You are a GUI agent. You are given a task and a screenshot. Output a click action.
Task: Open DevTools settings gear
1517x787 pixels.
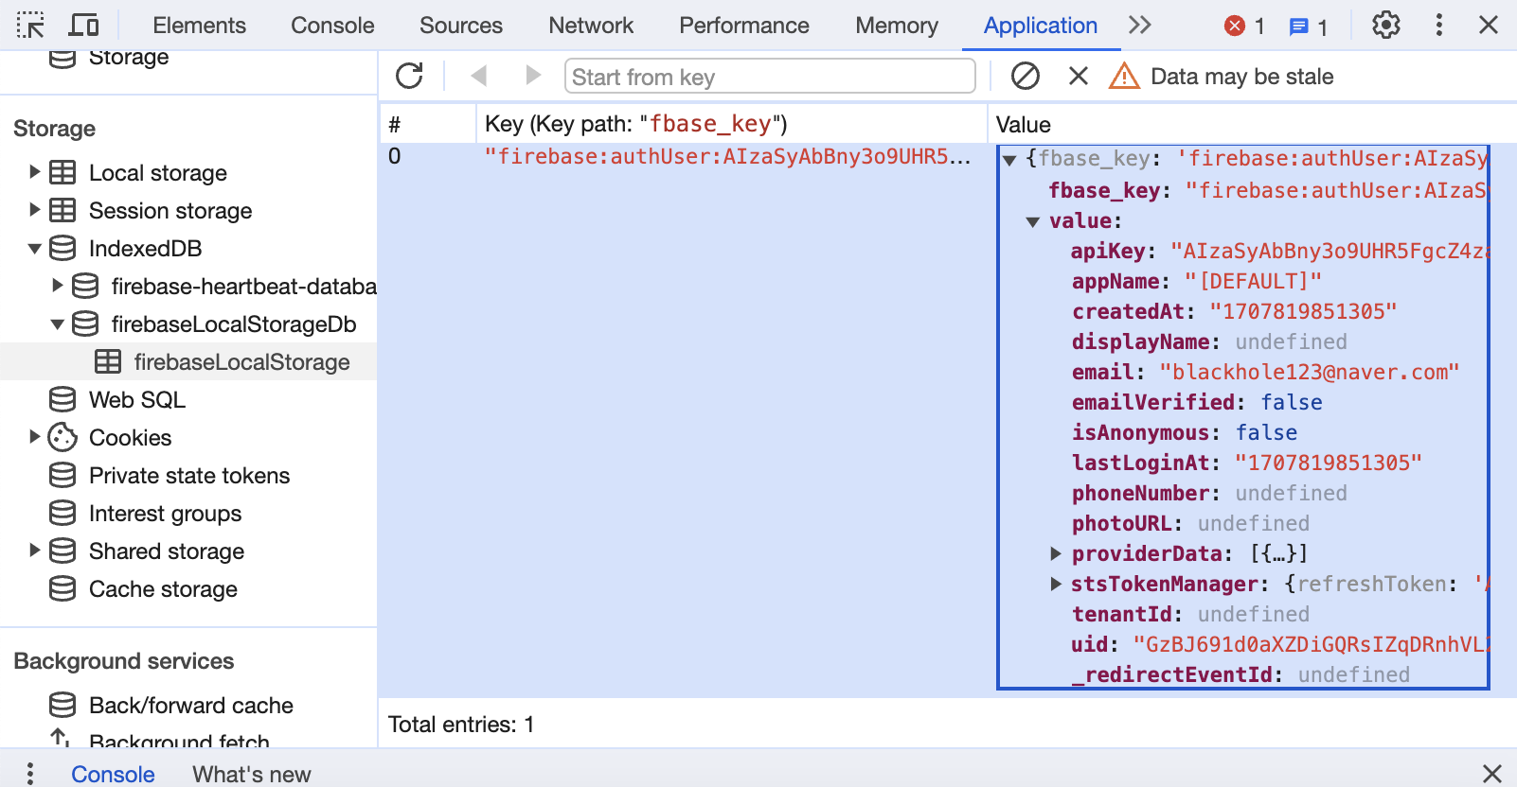coord(1386,25)
